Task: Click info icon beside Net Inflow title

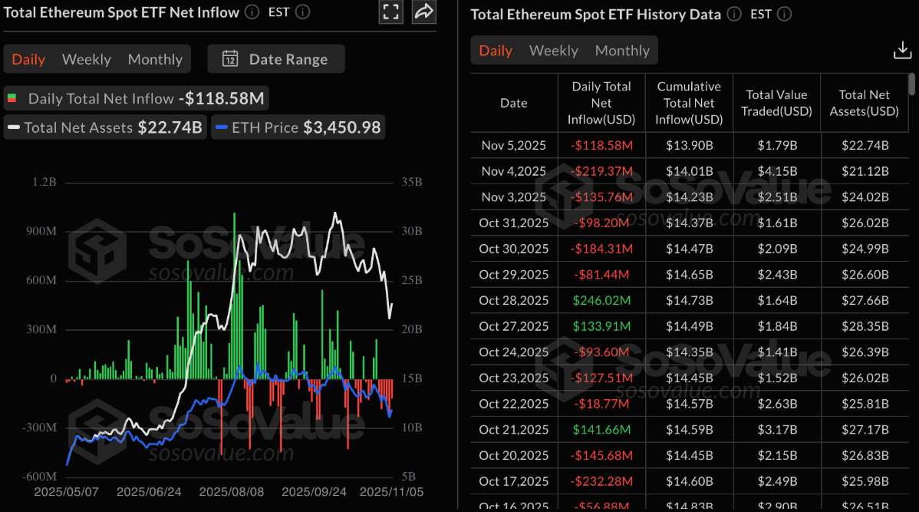Action: pyautogui.click(x=252, y=12)
